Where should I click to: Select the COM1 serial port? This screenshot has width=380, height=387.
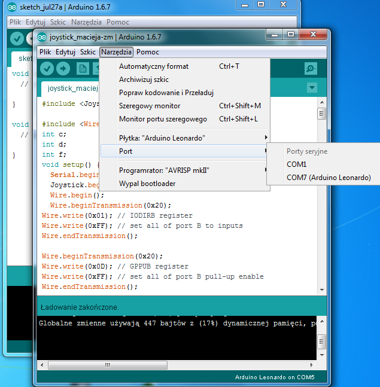pyautogui.click(x=297, y=164)
